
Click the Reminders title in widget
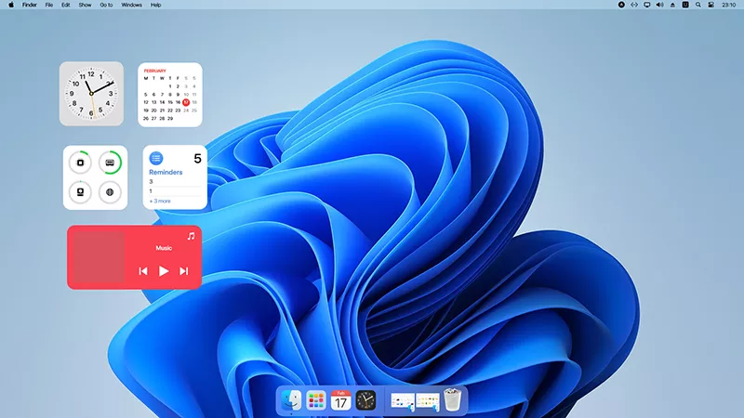166,172
